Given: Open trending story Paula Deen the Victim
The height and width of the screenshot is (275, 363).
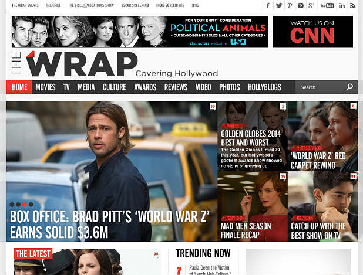Looking at the screenshot, I should (209, 270).
